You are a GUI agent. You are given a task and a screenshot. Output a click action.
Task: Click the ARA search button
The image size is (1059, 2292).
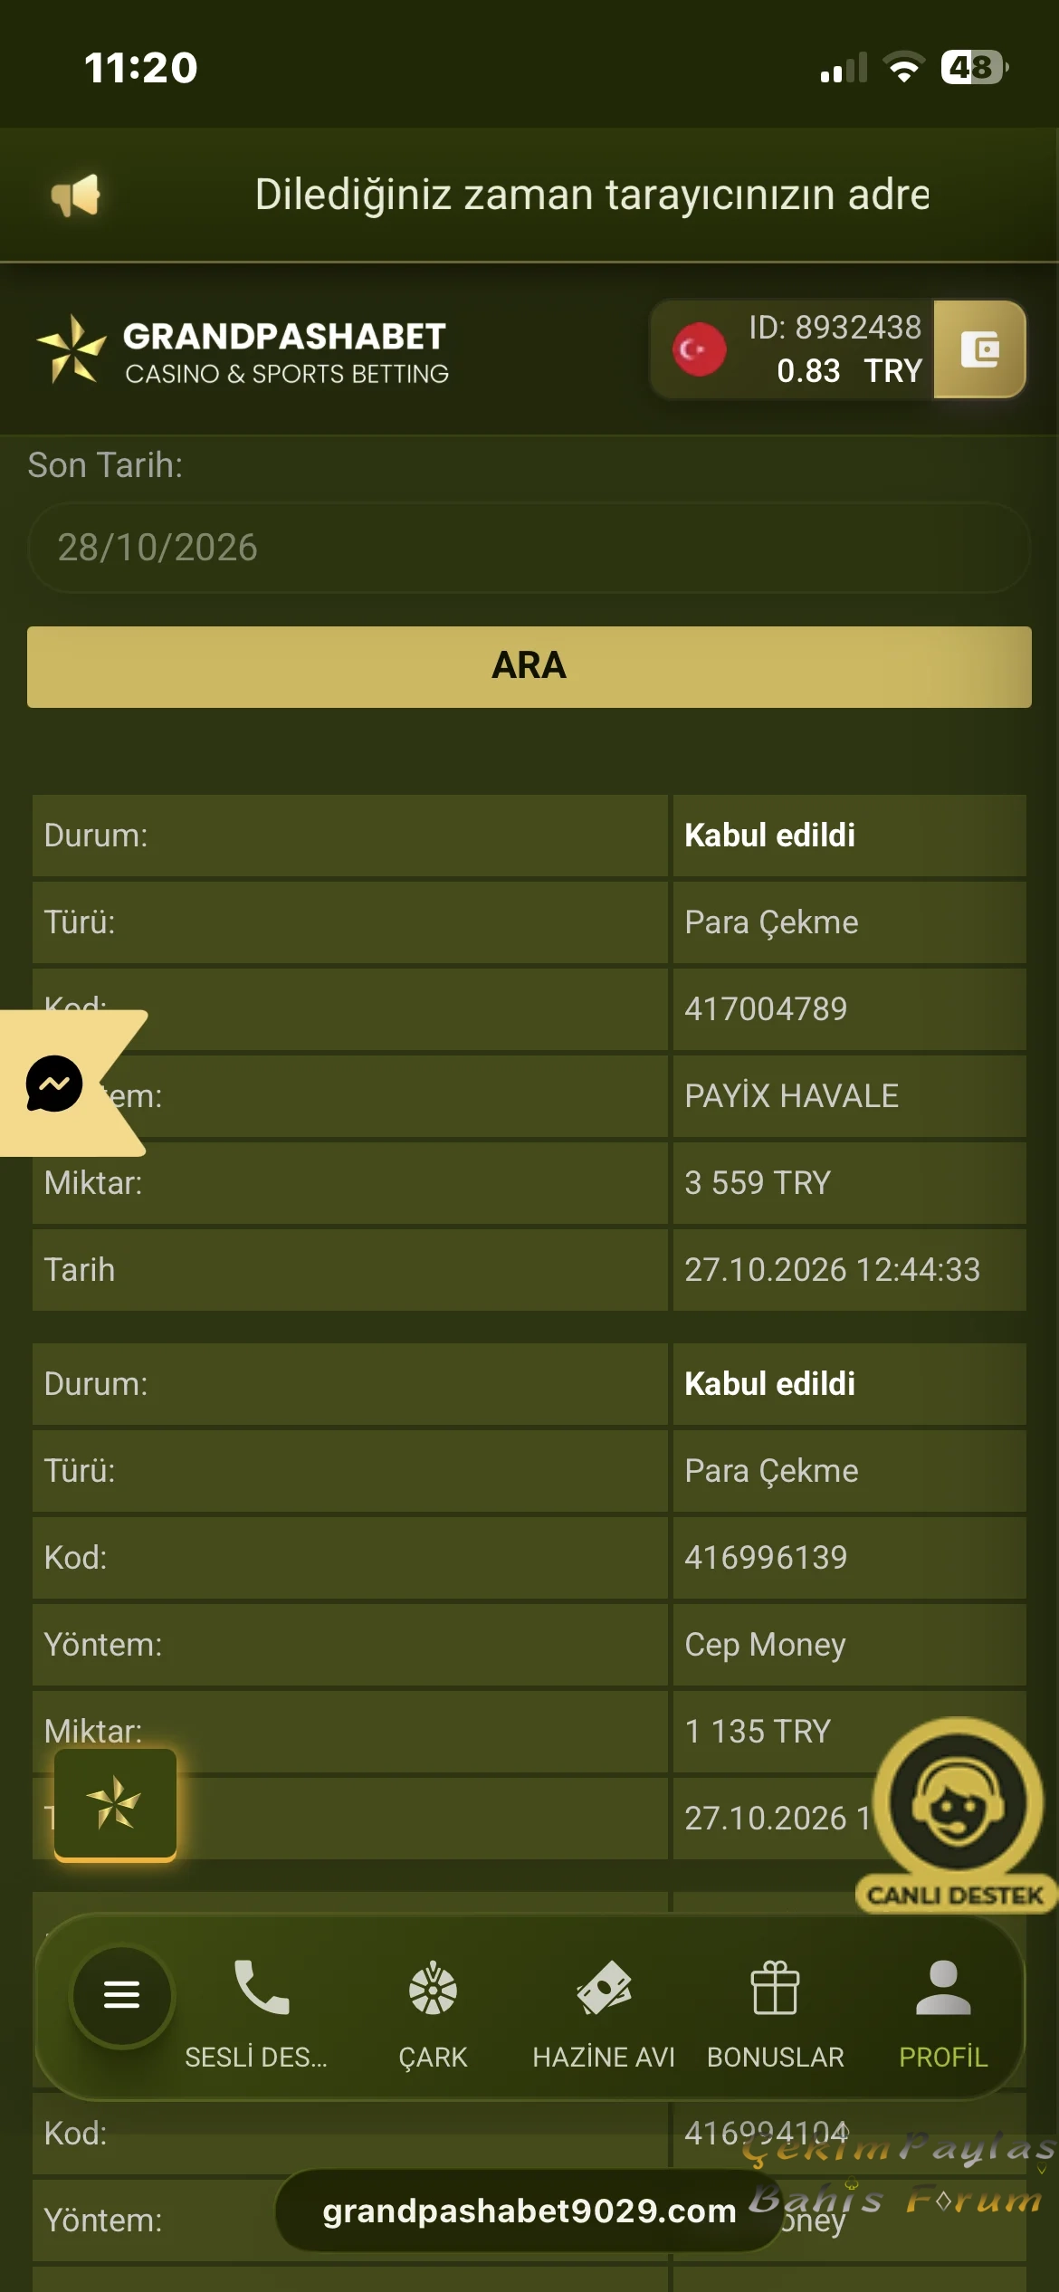pyautogui.click(x=529, y=666)
